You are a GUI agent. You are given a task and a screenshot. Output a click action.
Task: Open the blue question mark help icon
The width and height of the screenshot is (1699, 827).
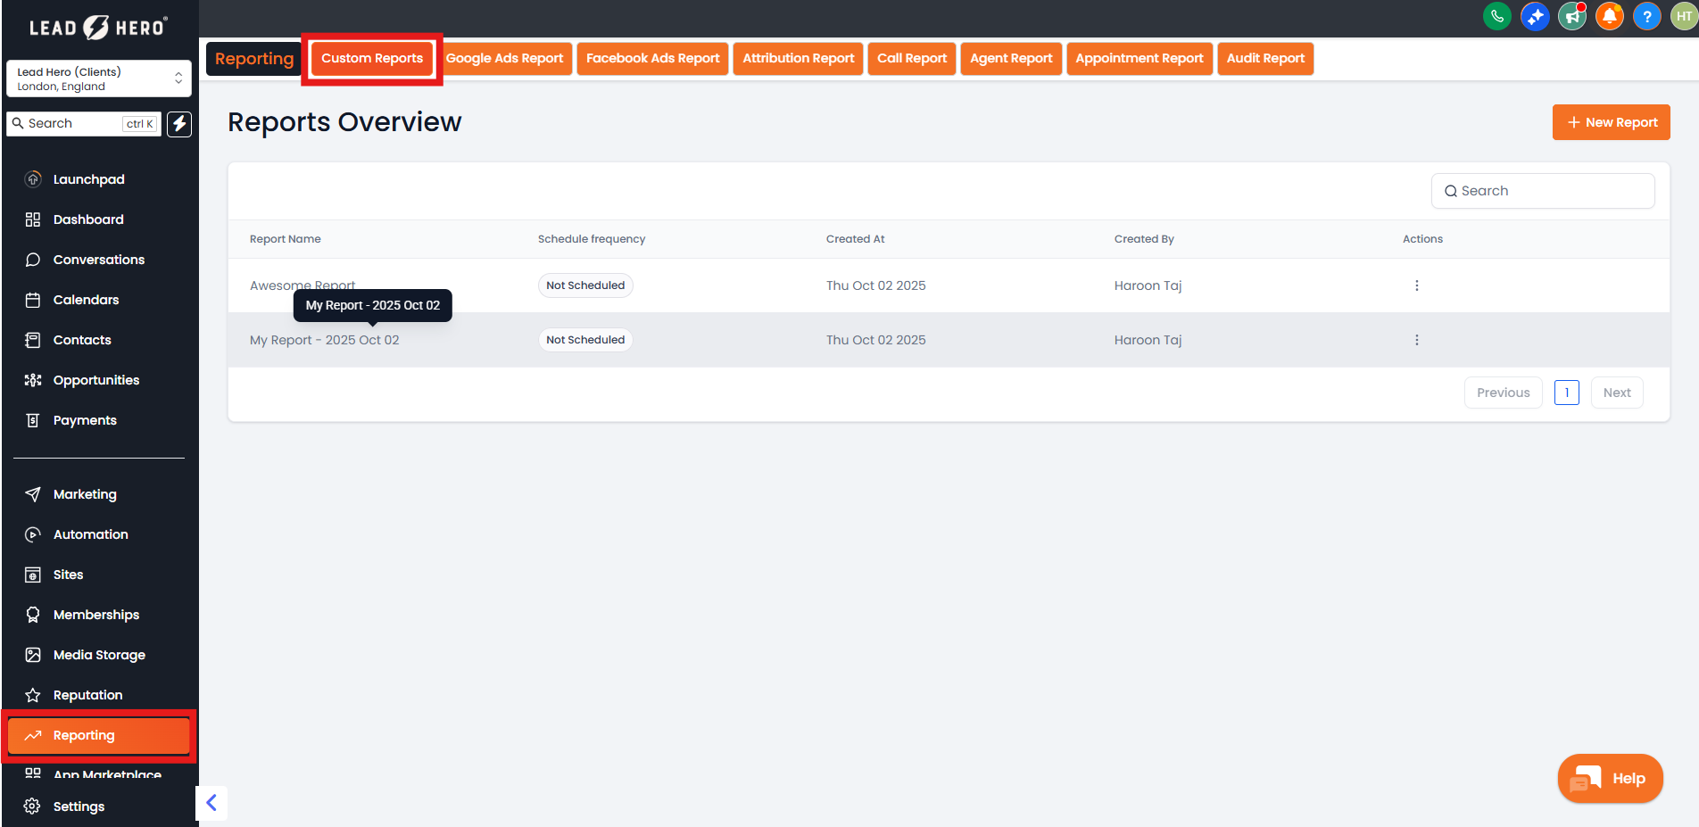click(x=1646, y=16)
